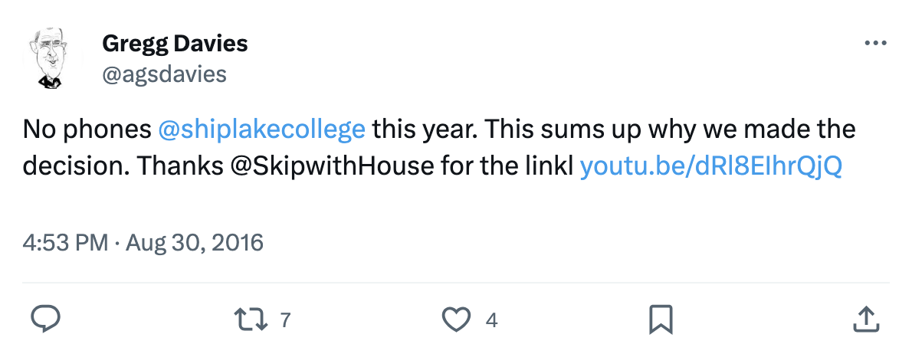Reply to Gregg Davies' tweet
This screenshot has width=912, height=354.
pyautogui.click(x=46, y=319)
